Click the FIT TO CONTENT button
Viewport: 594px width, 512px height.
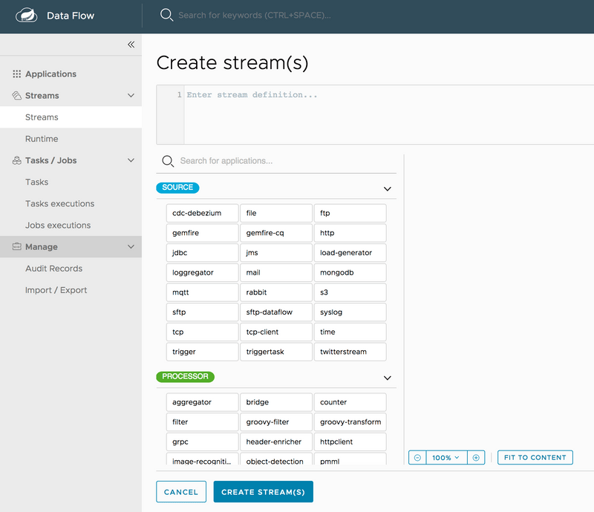tap(535, 457)
